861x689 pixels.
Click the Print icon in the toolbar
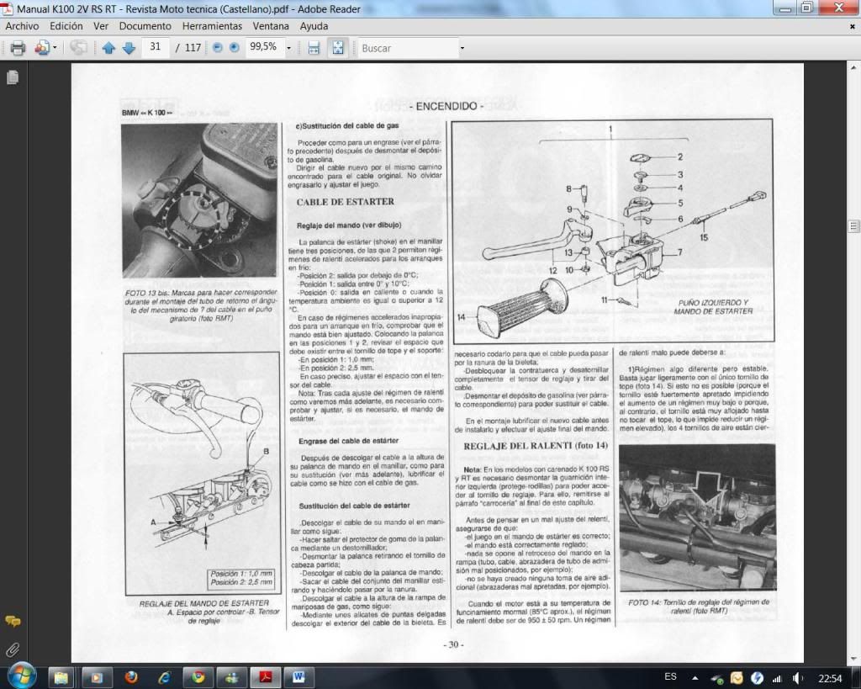tap(18, 48)
